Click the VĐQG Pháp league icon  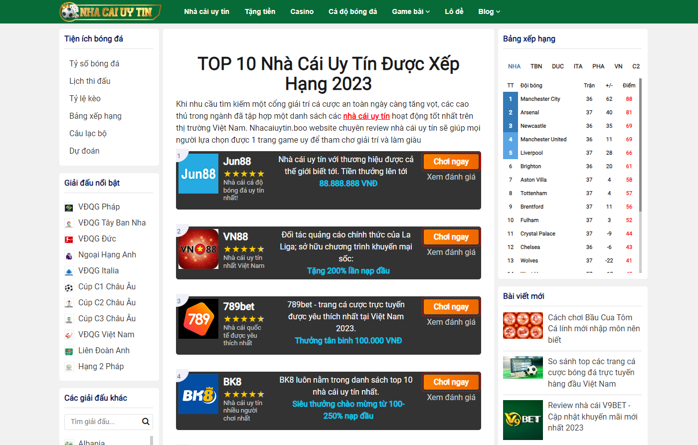click(x=69, y=208)
